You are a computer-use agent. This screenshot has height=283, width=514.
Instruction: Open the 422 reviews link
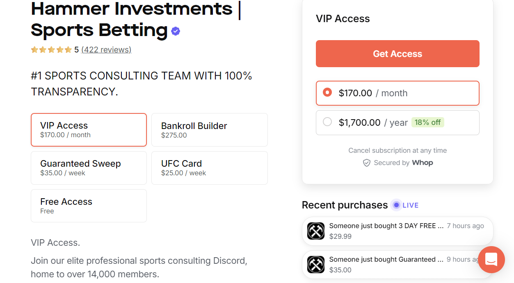(x=106, y=49)
